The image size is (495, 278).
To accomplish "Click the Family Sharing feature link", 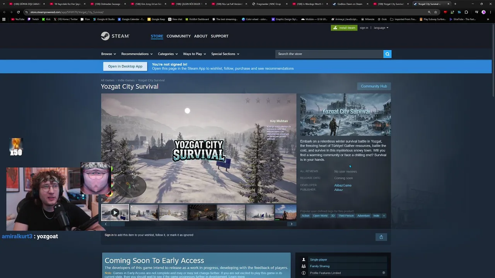I will 320,266.
